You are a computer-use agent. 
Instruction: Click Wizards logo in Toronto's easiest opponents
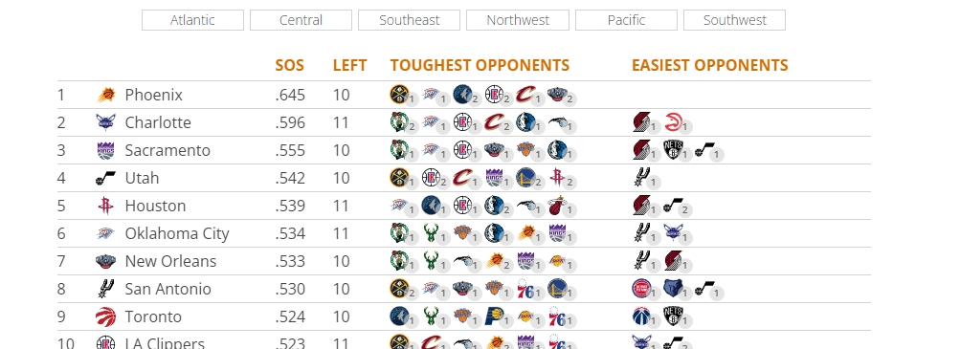[x=641, y=316]
